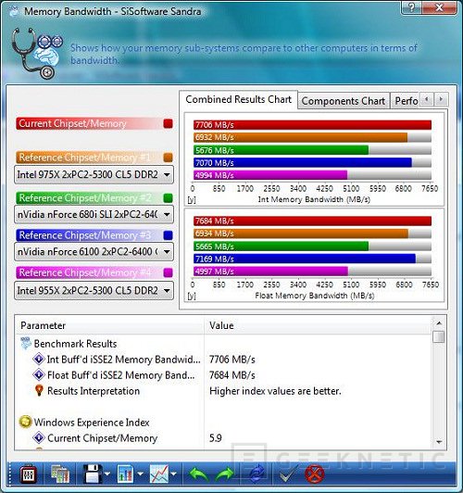463x493 pixels.
Task: Click the line graph toolbar icon
Action: (x=159, y=474)
